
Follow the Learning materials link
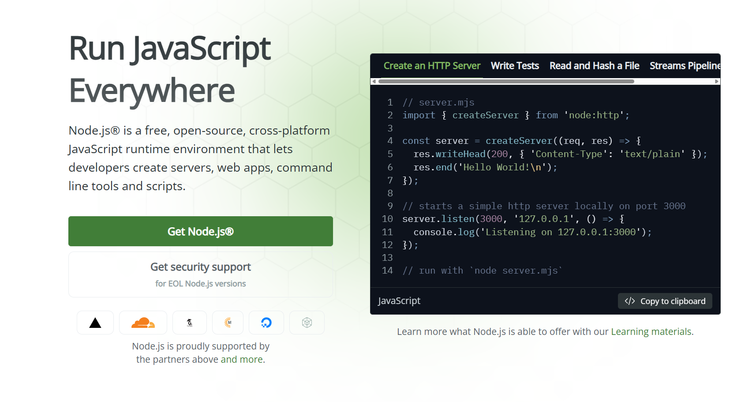651,331
